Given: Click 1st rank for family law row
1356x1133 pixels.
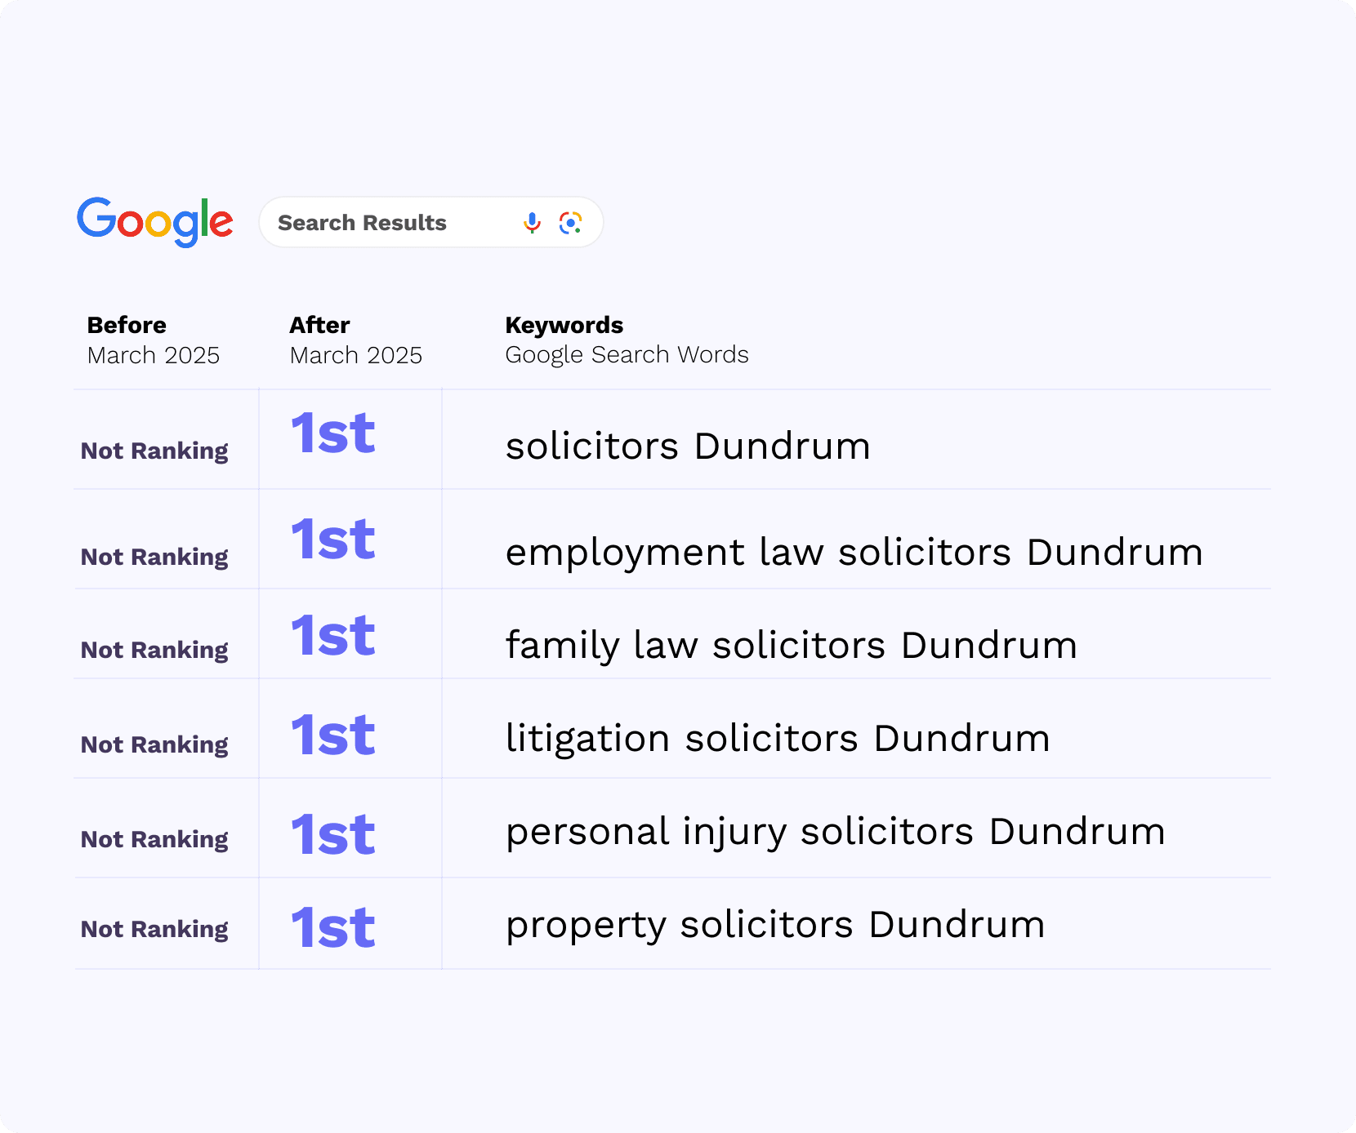Looking at the screenshot, I should tap(333, 636).
